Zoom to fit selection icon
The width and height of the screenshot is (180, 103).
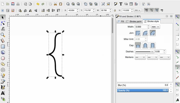coord(68,4)
